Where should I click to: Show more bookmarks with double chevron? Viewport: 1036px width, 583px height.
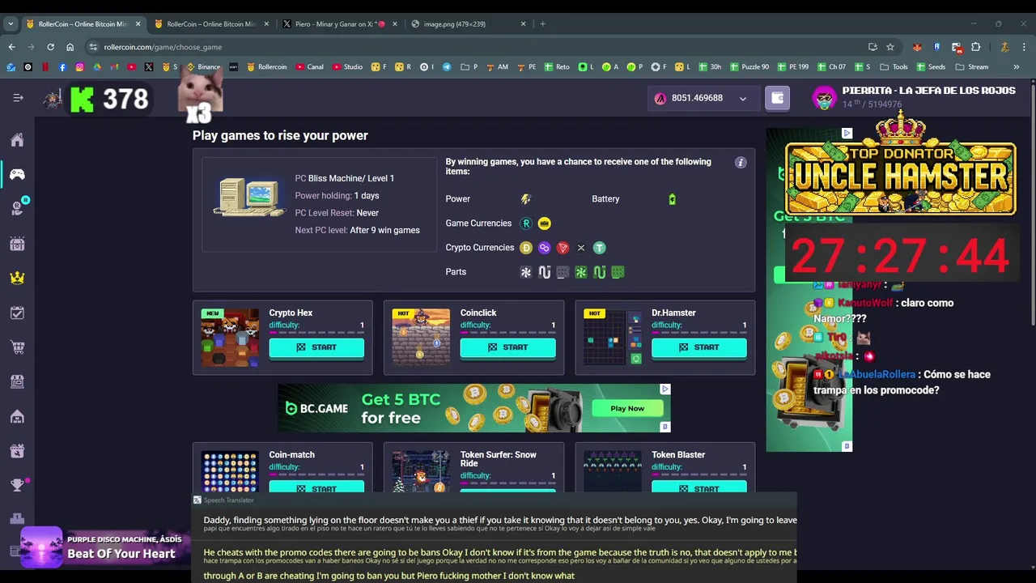click(x=1016, y=67)
